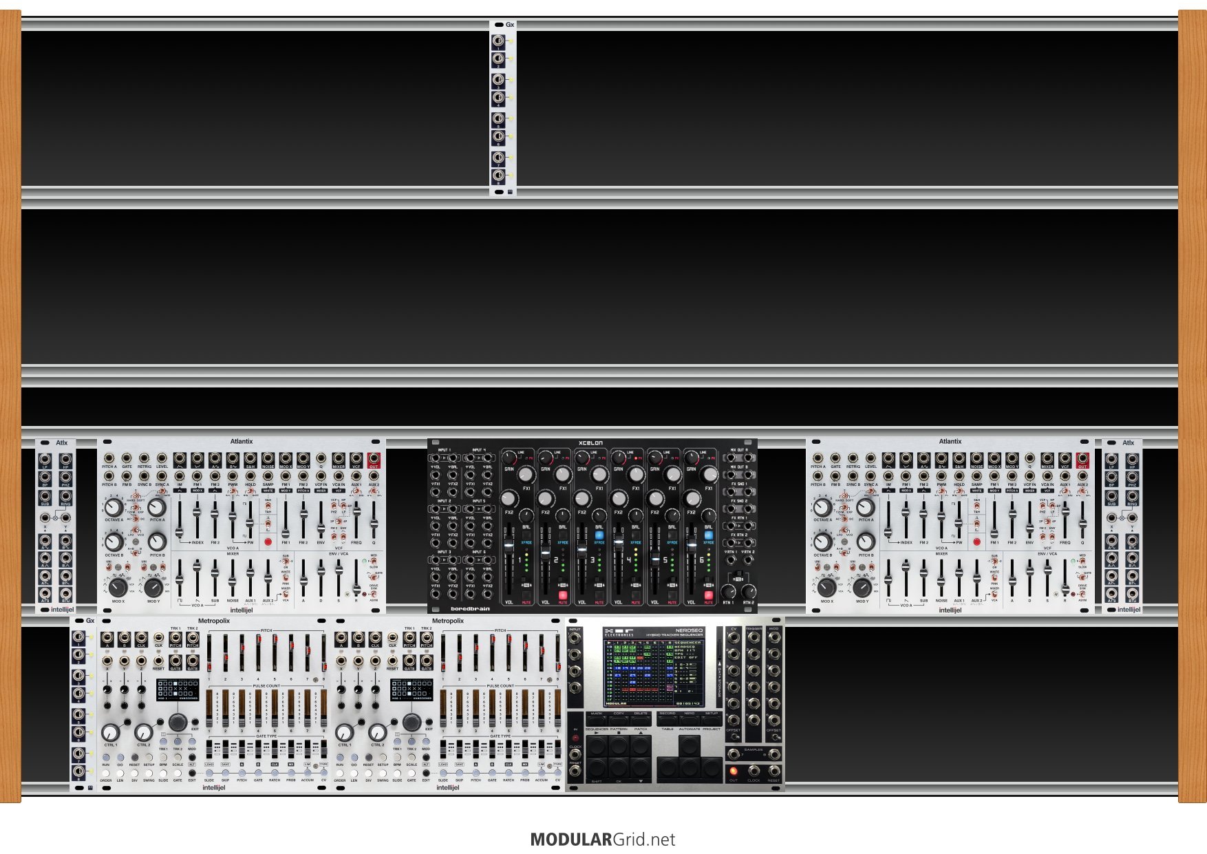Image resolution: width=1207 pixels, height=854 pixels.
Task: Click the HP jack on the right Atlx expander
Action: tap(1132, 459)
